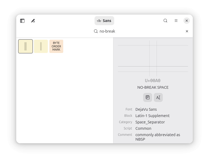Copy the character to clipboard

click(x=148, y=97)
